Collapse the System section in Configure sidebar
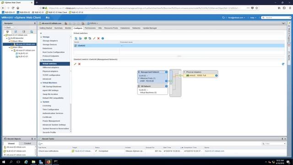 coord(41,102)
